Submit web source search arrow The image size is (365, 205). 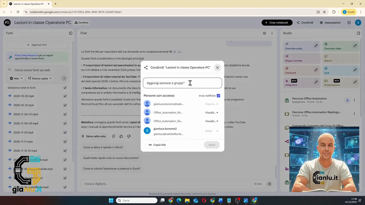[64, 78]
